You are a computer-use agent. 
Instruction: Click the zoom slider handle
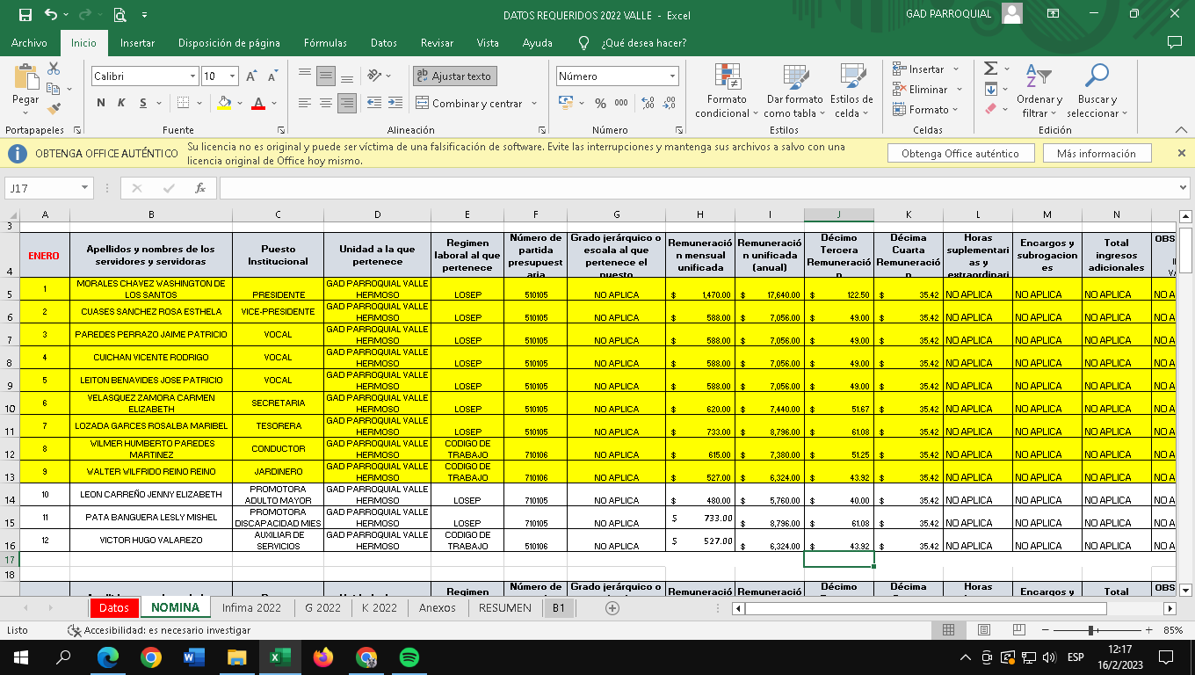point(1090,630)
